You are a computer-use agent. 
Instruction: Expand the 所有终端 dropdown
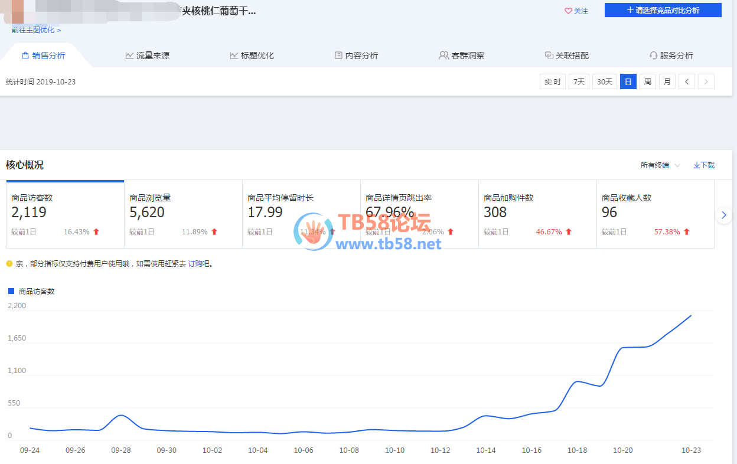coord(660,165)
